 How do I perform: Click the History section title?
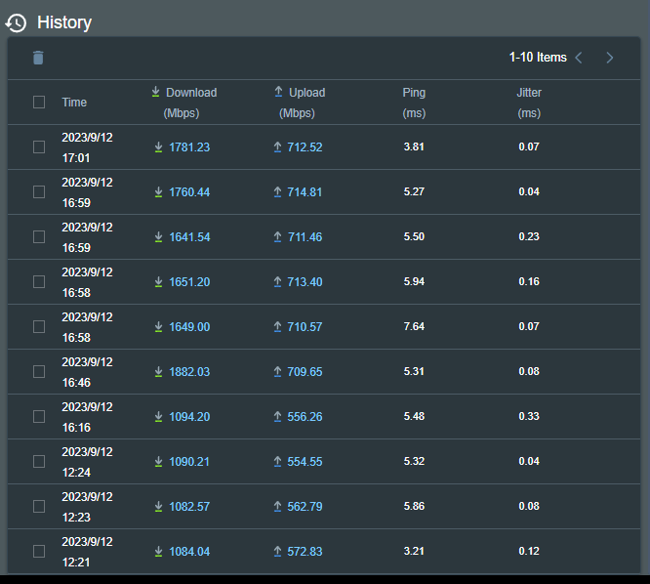[x=64, y=22]
